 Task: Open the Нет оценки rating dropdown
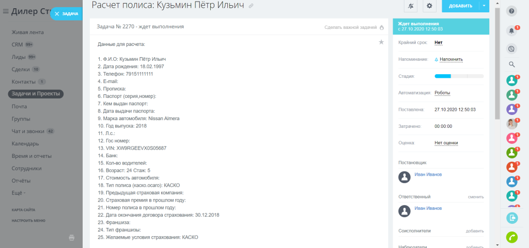(x=446, y=143)
